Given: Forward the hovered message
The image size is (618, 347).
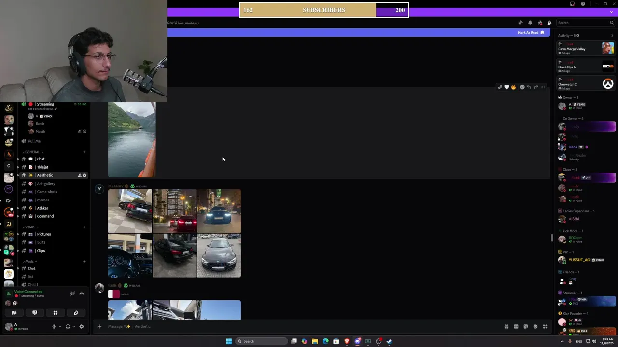Looking at the screenshot, I should [536, 87].
